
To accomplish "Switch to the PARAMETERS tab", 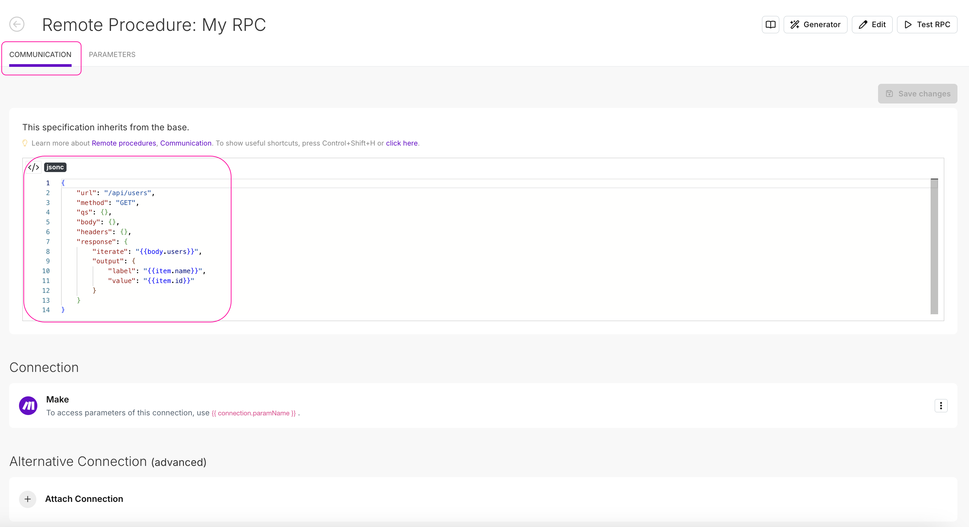I will point(112,55).
